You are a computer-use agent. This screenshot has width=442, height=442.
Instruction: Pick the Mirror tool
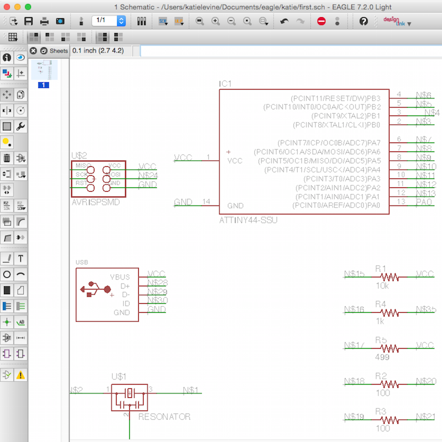7,110
